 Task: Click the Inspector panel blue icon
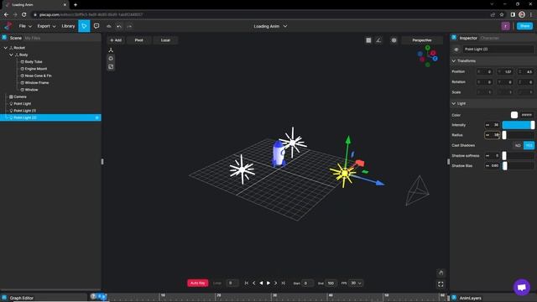[454, 38]
